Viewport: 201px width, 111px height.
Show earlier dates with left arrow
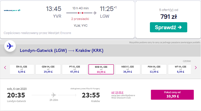5,68
